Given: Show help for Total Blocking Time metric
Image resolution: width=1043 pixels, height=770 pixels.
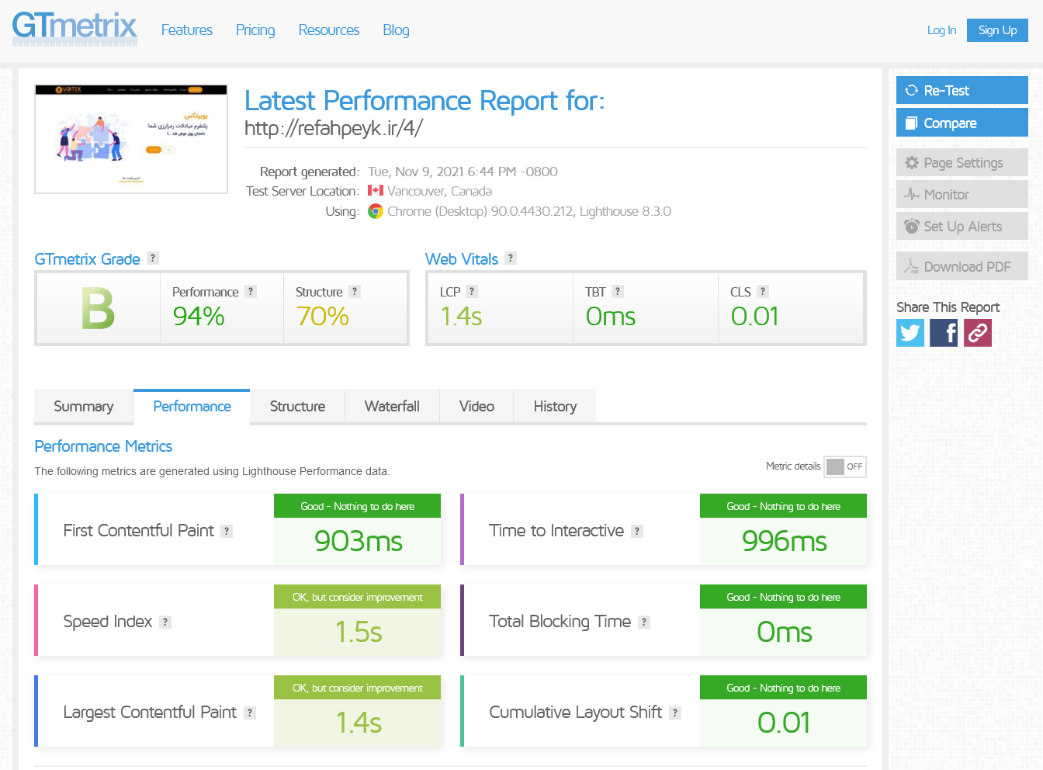Looking at the screenshot, I should 644,623.
